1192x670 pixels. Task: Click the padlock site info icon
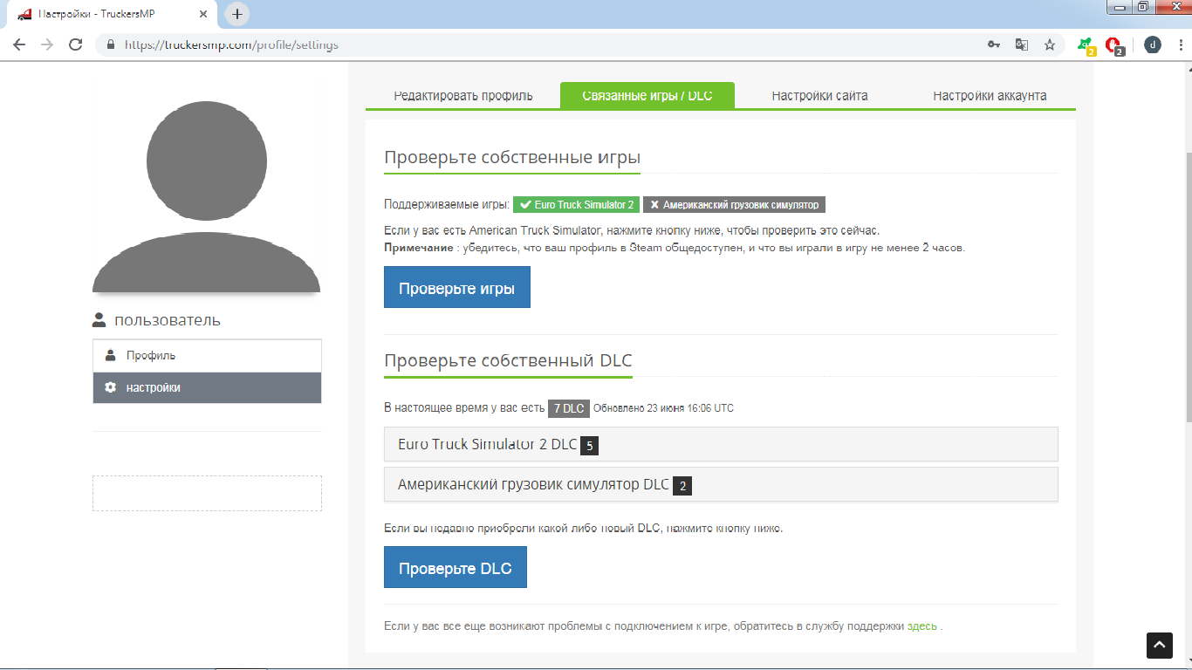(x=111, y=44)
